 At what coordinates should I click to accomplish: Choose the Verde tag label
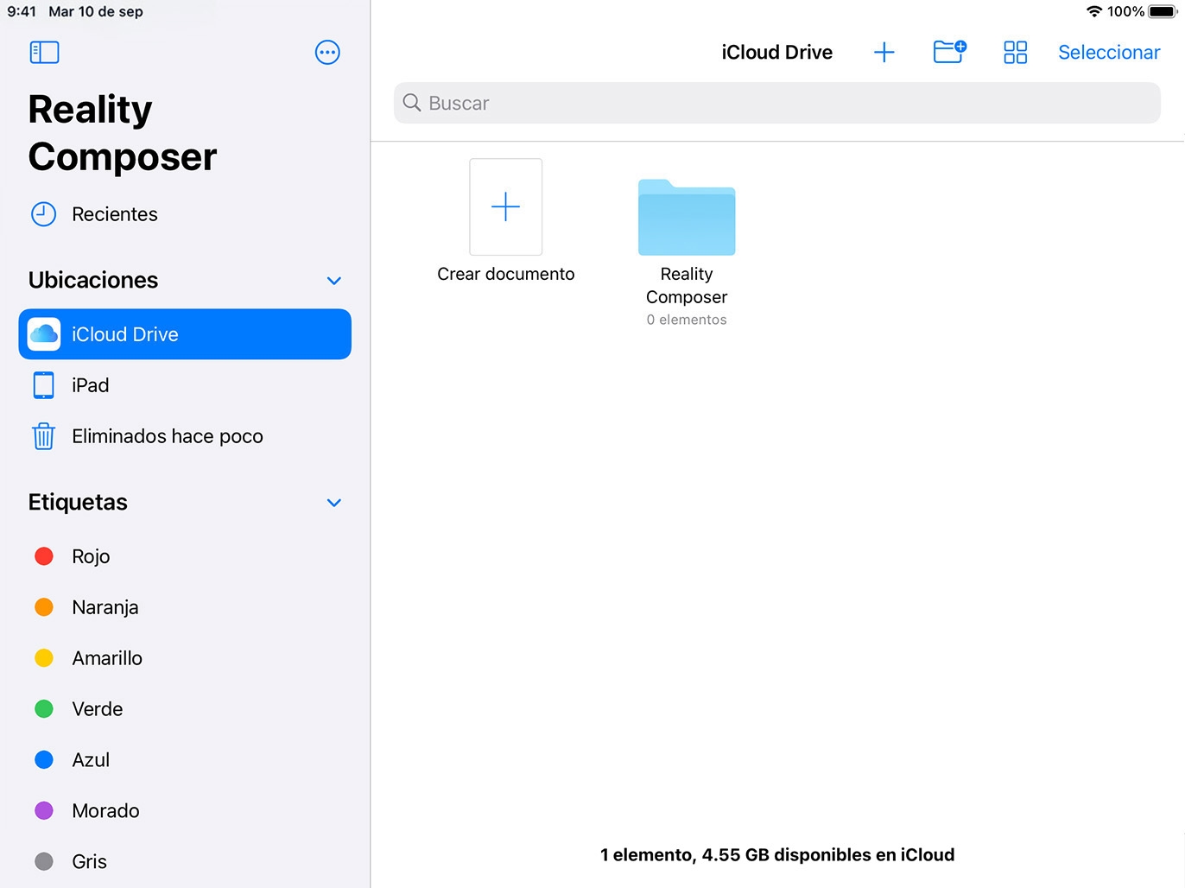[x=98, y=709]
